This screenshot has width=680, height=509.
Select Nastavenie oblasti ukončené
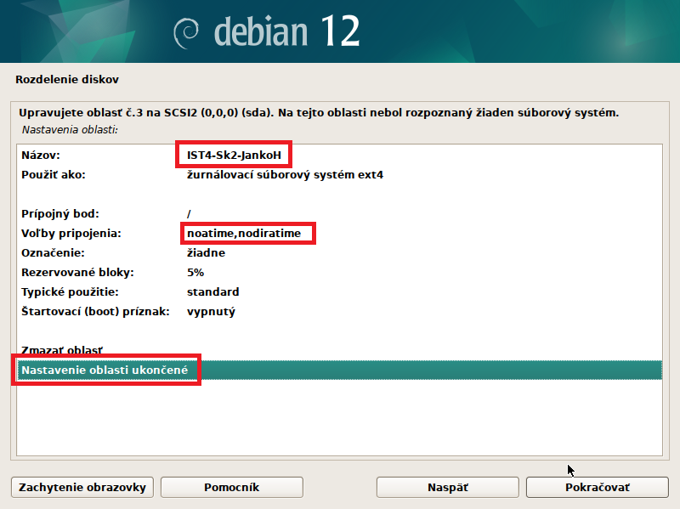(x=105, y=370)
